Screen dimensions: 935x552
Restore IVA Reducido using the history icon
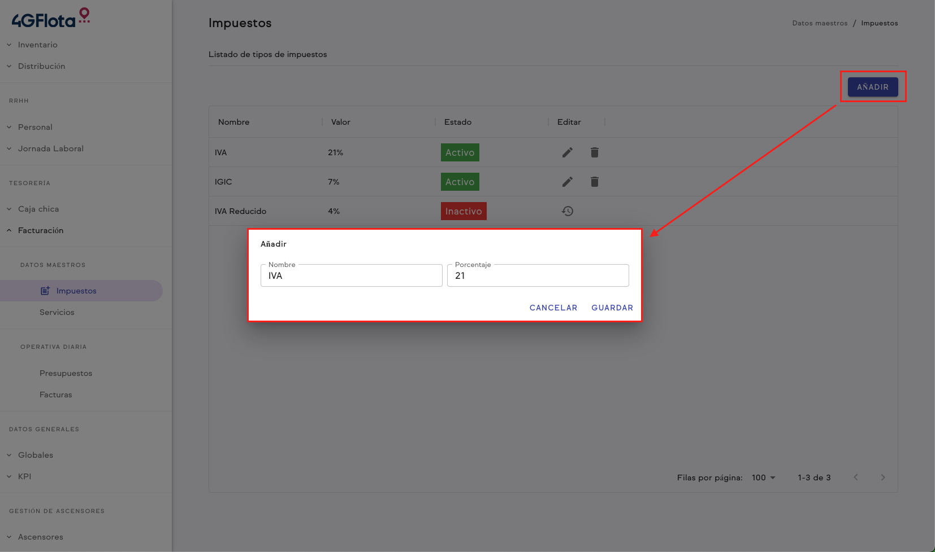pyautogui.click(x=568, y=211)
